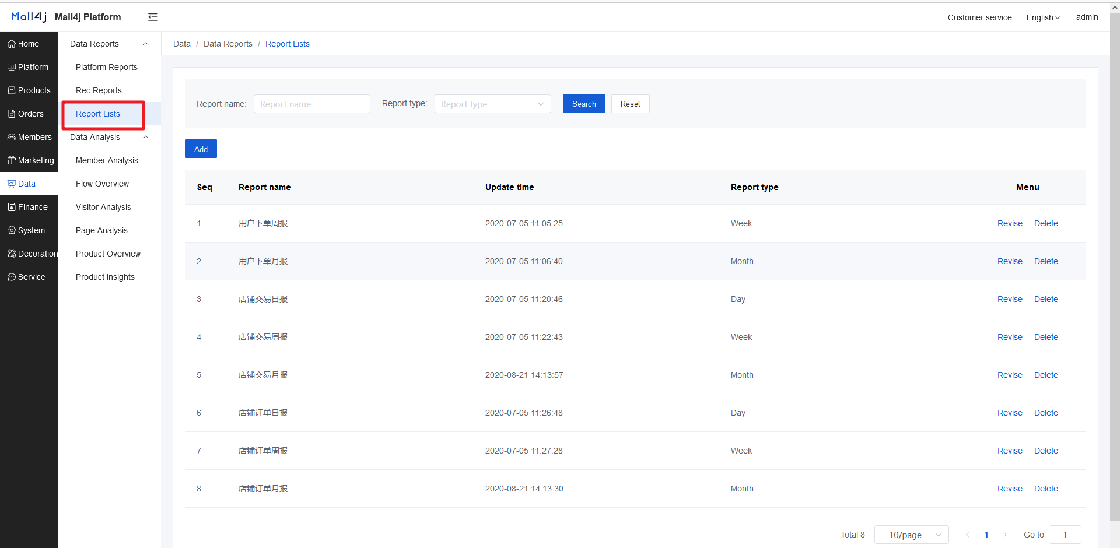
Task: Open Product Overview menu item
Action: point(108,254)
